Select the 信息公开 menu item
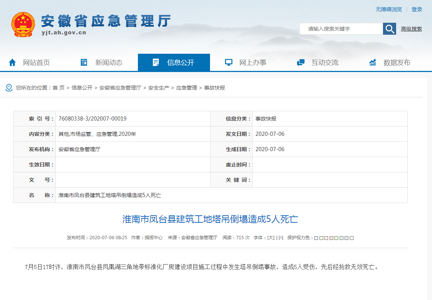 pyautogui.click(x=174, y=63)
